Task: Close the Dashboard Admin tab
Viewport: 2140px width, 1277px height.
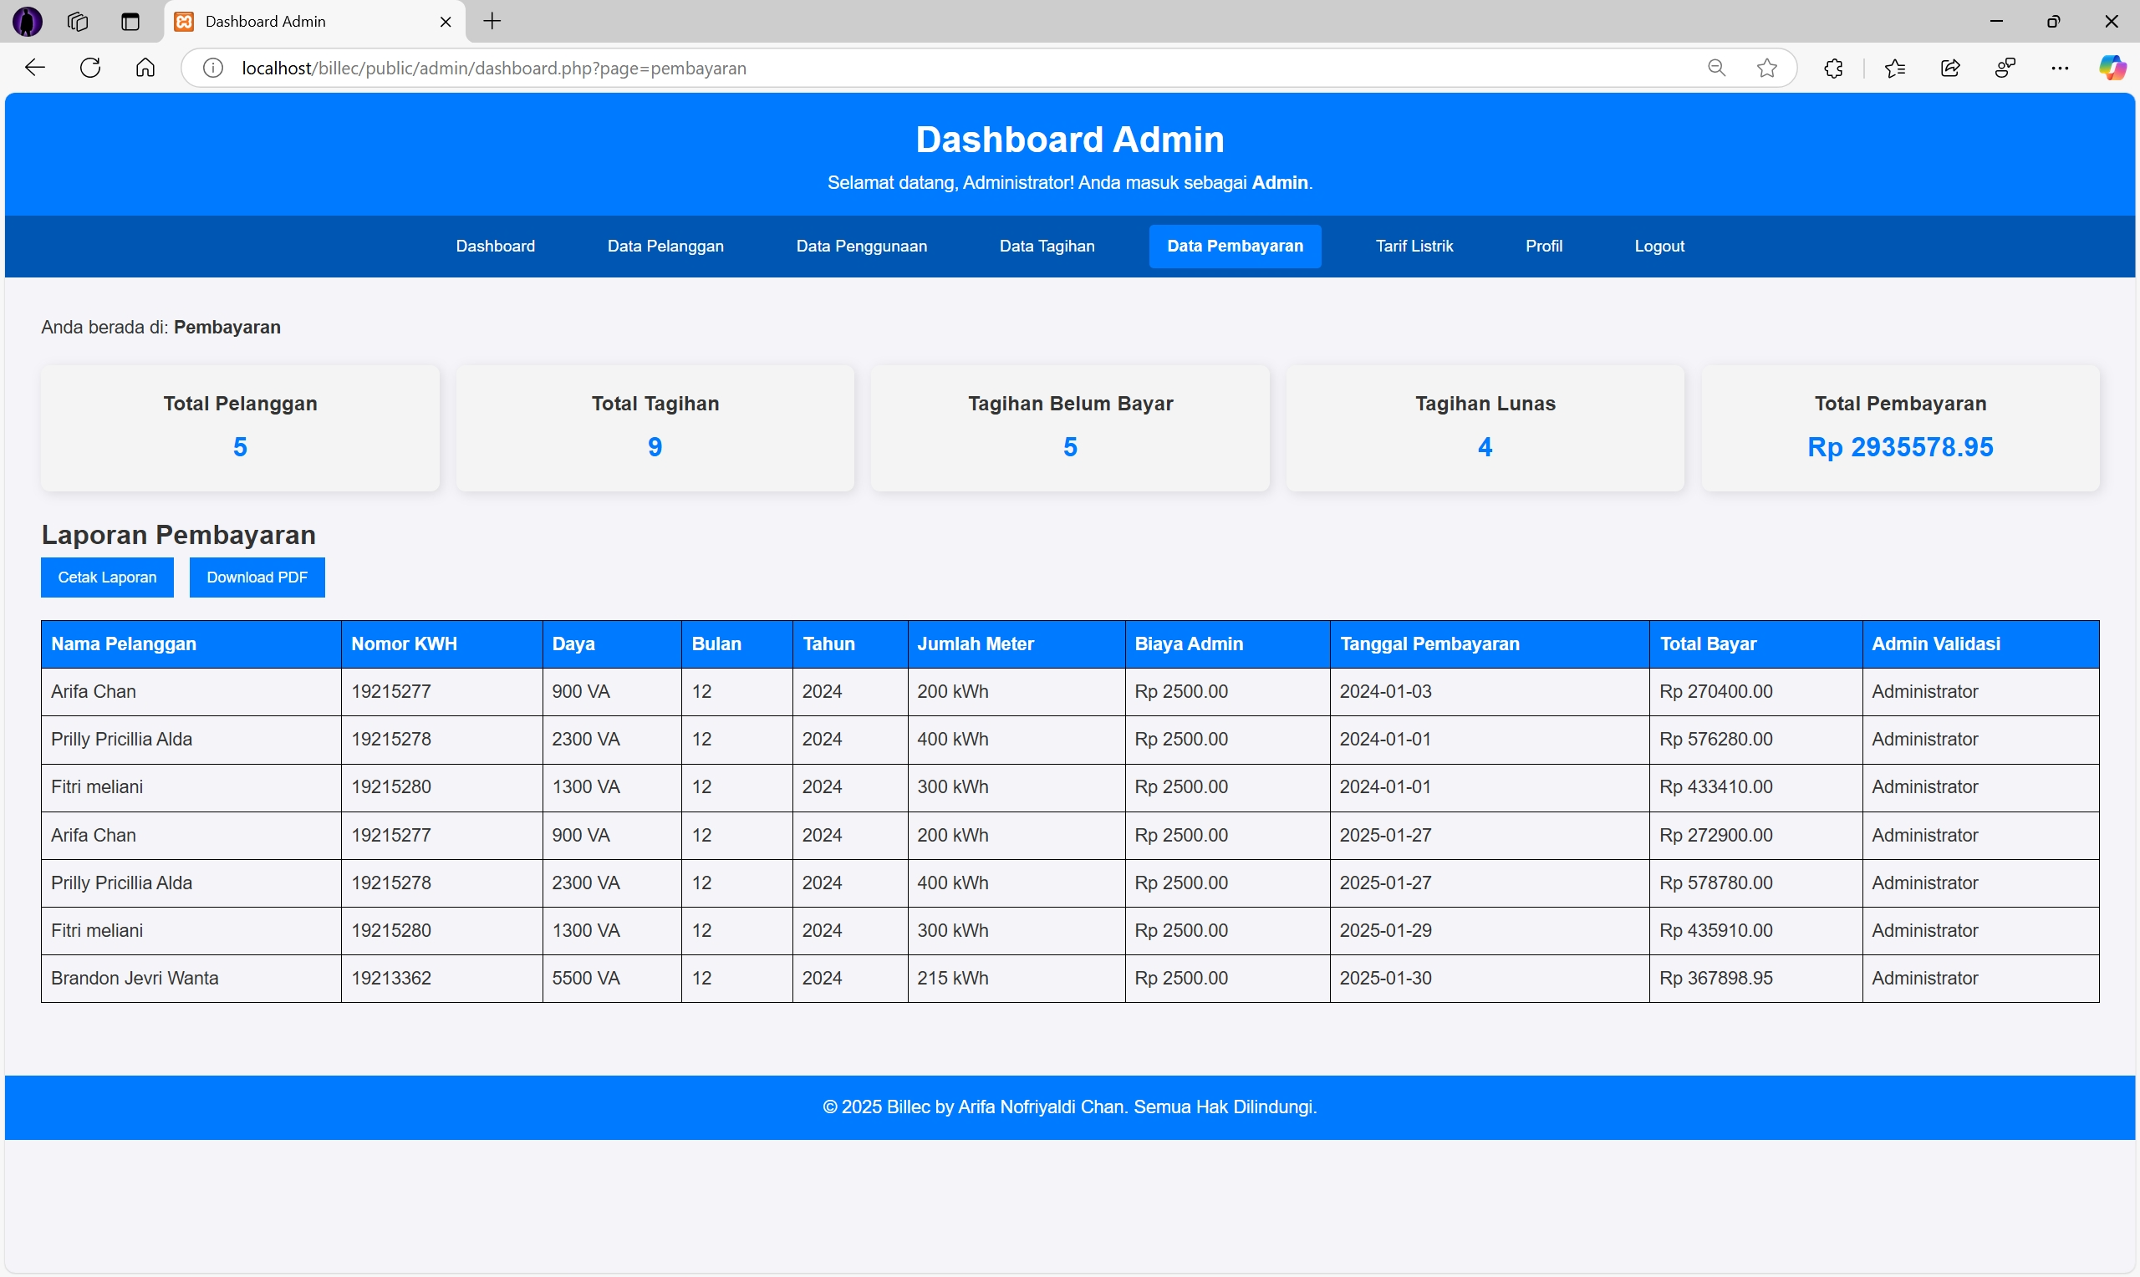Action: [446, 22]
